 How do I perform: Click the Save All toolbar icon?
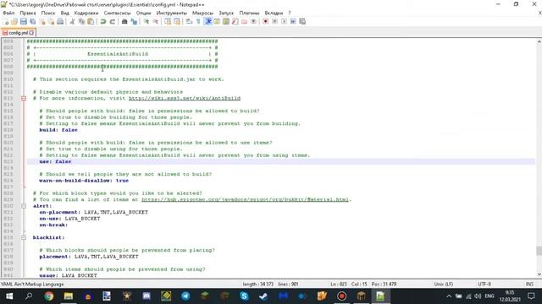point(33,22)
